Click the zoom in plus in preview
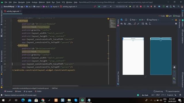Image resolution: width=184 pixels, height=103 pixels. click(174, 72)
